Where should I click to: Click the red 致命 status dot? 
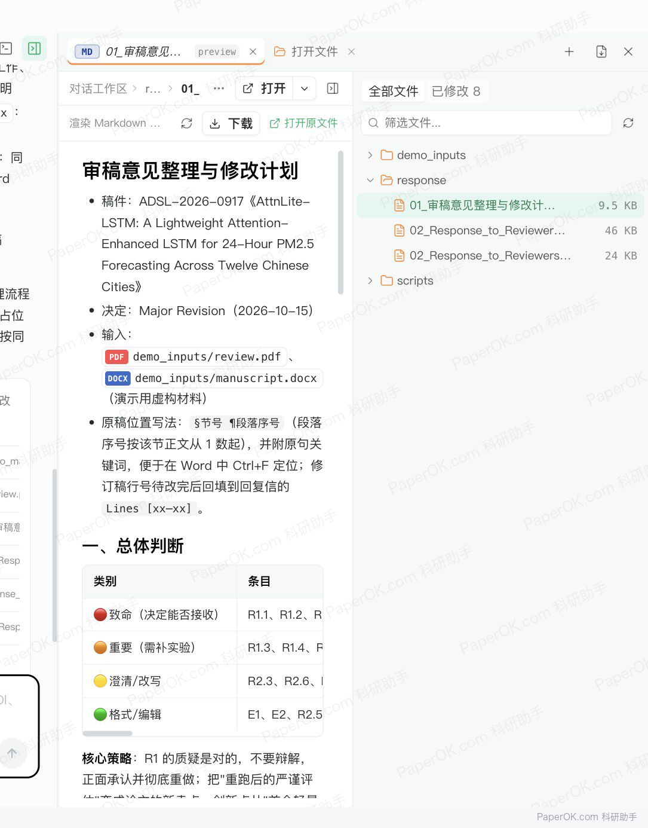pyautogui.click(x=100, y=615)
